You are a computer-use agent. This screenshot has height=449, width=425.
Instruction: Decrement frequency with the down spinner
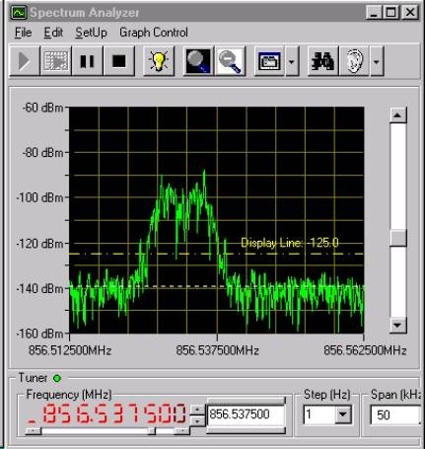click(x=197, y=420)
